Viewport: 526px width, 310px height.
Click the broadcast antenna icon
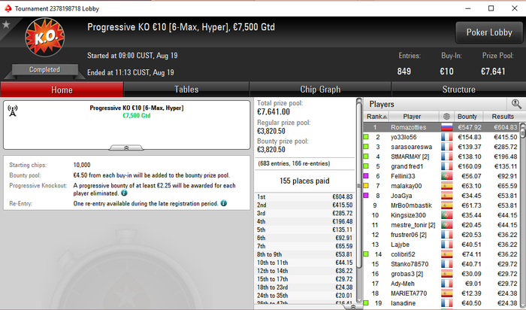tap(13, 111)
